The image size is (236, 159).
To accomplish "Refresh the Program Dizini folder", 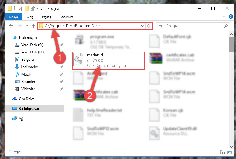I will [149, 26].
